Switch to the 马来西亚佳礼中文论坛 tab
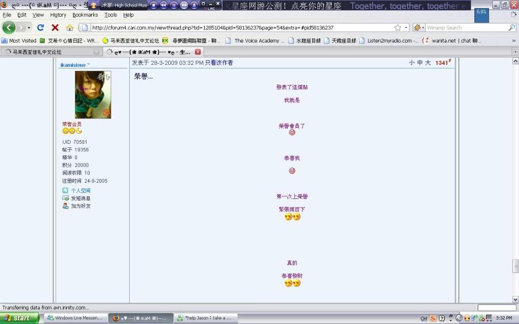 (x=51, y=52)
